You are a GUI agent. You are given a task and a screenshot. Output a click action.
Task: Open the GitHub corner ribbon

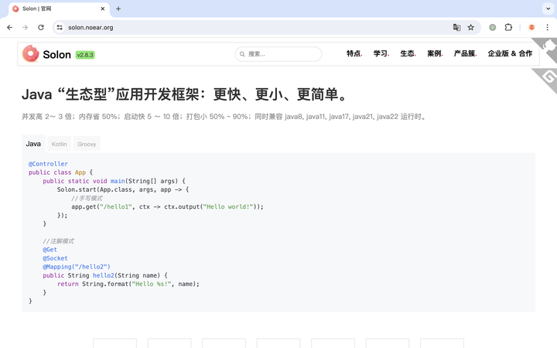point(548,47)
